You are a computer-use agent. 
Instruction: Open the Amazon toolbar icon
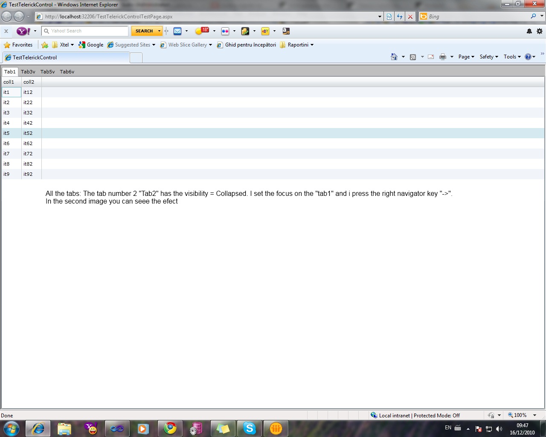click(x=286, y=31)
